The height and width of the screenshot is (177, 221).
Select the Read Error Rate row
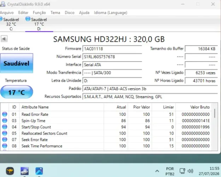coord(106,114)
